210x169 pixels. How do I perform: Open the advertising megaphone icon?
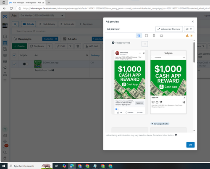pos(5,68)
